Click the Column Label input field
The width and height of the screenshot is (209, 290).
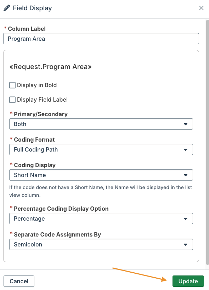[101, 39]
